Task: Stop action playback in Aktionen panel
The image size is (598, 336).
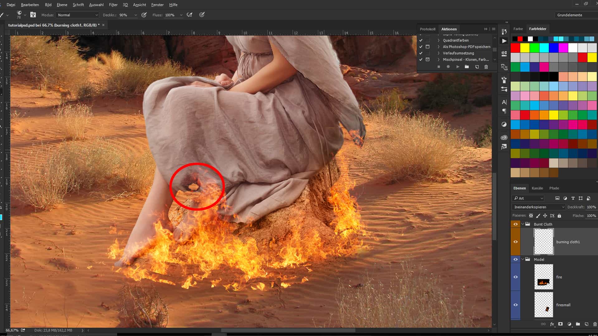Action: [439, 67]
